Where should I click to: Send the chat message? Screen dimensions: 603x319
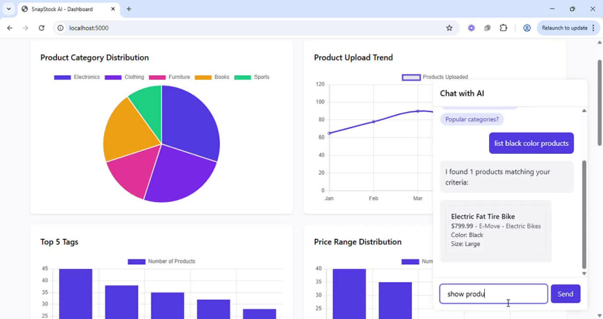tap(566, 294)
